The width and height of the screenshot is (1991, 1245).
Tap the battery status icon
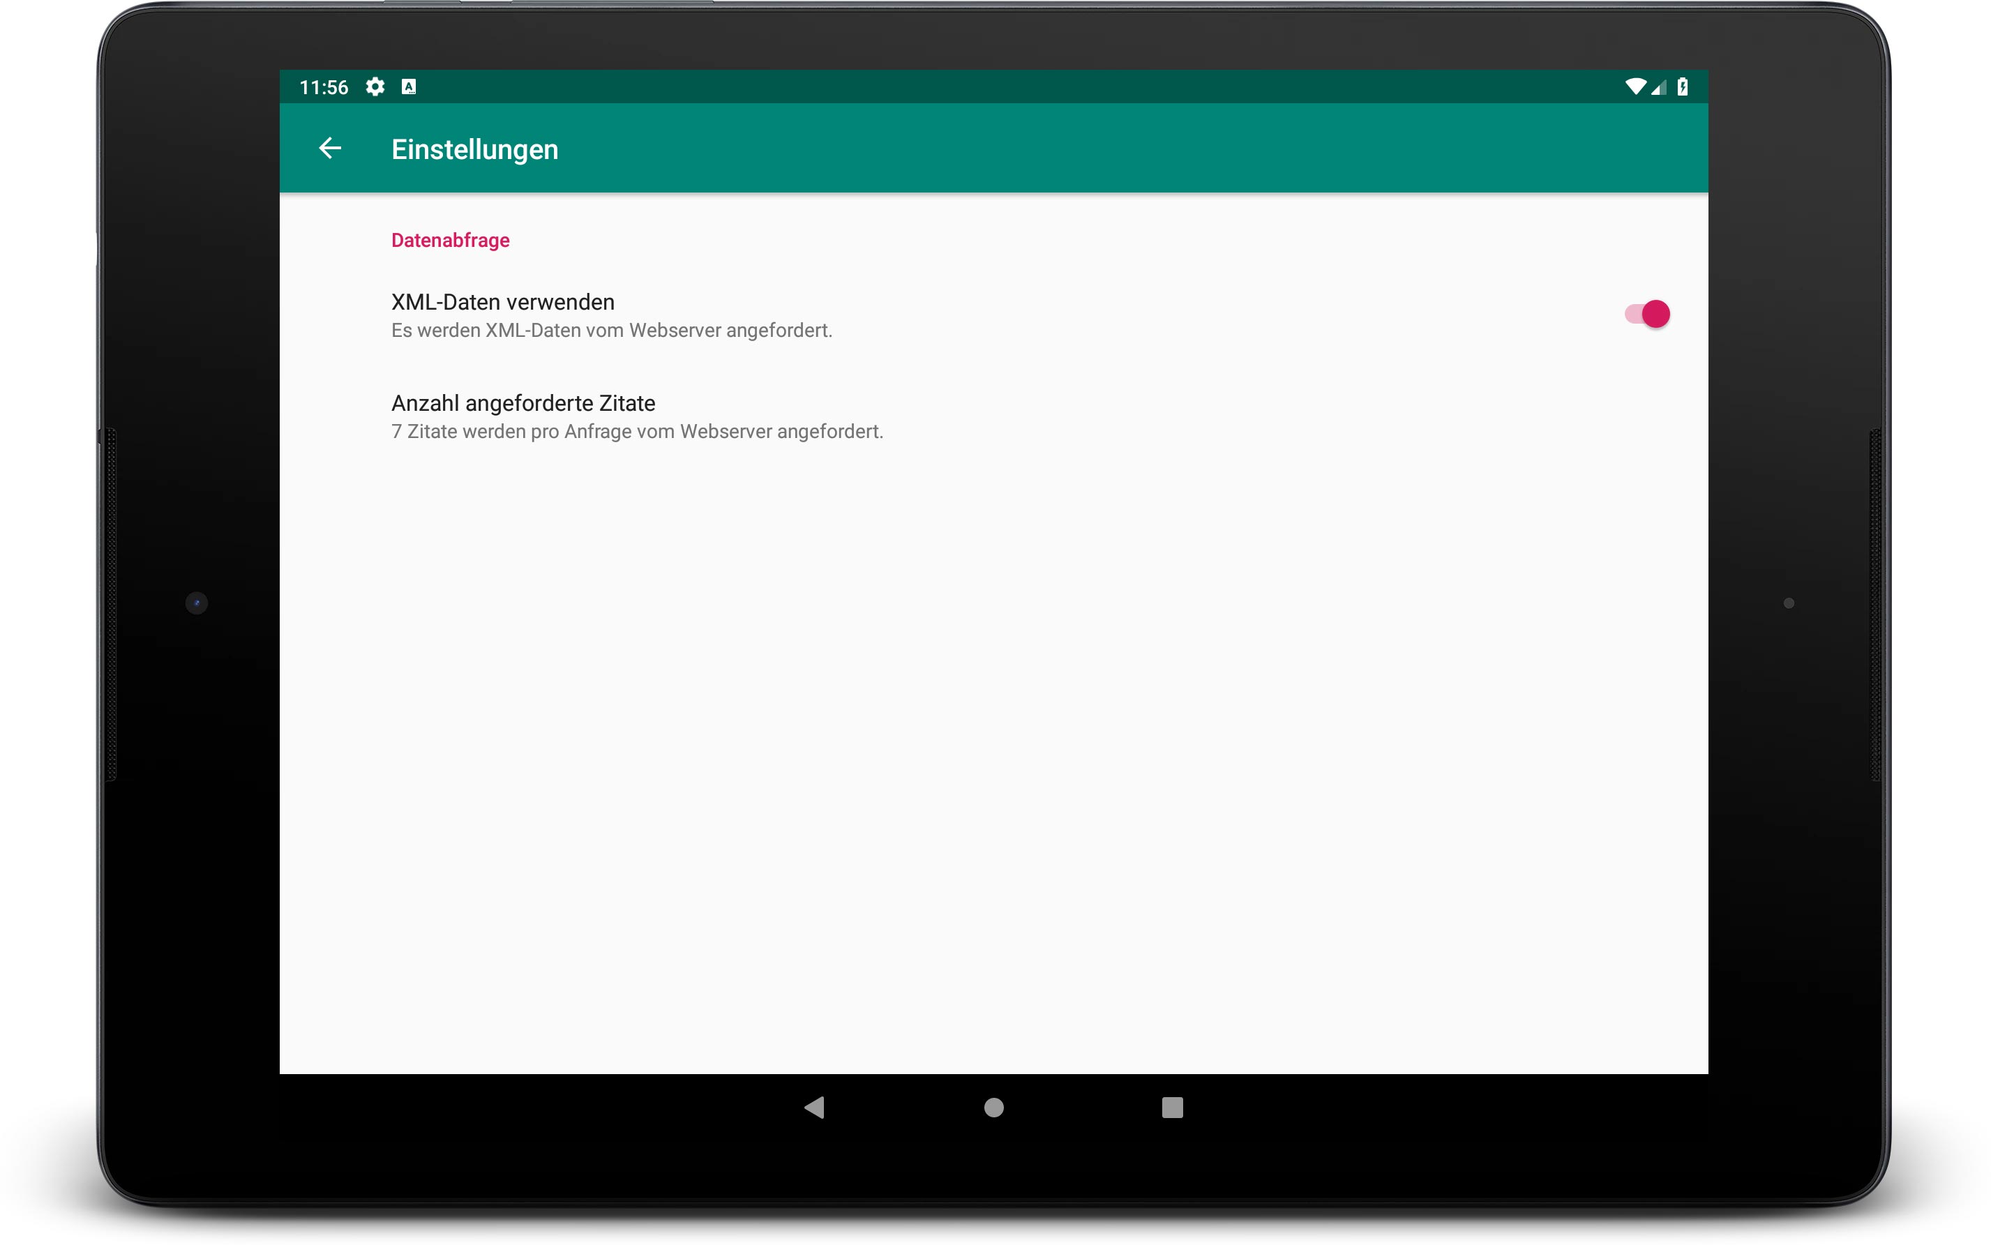pyautogui.click(x=1682, y=86)
